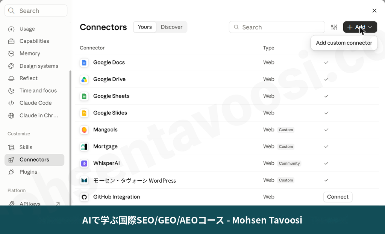Open the Capabilities section
The image size is (385, 234).
(x=34, y=41)
